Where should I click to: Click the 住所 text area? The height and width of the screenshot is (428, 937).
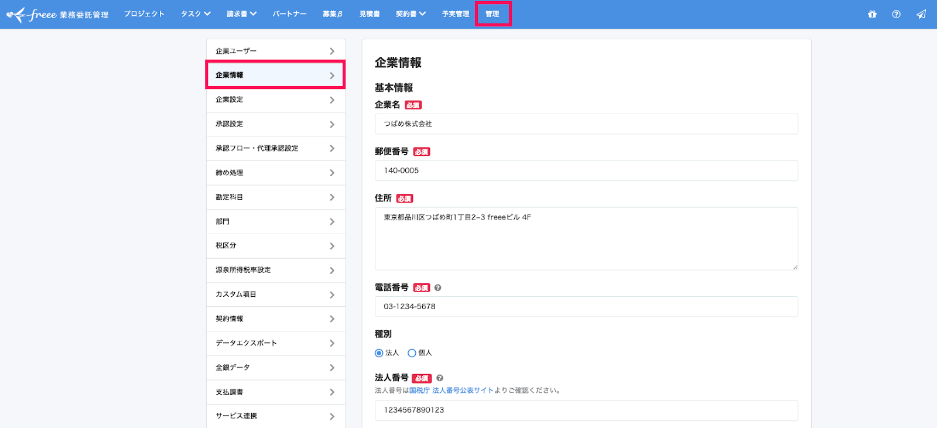coord(586,239)
